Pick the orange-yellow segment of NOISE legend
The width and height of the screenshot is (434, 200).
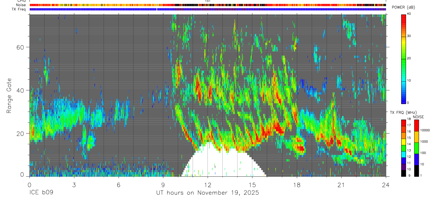416,137
